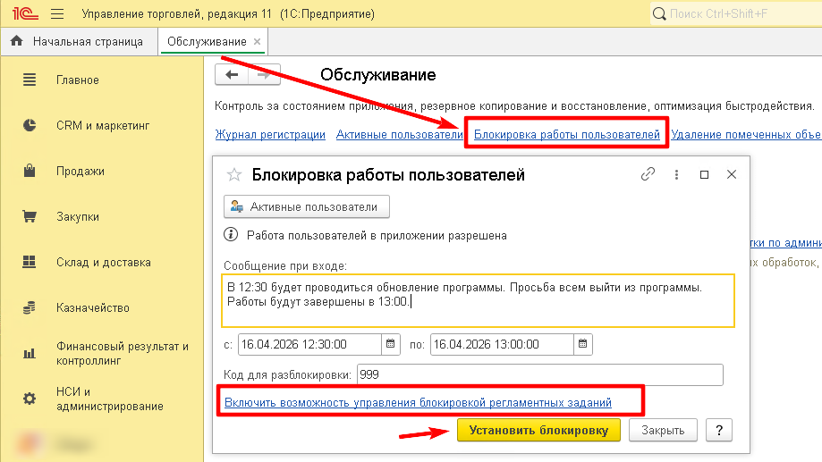
Task: Click the info icon beside status text
Action: 231,235
